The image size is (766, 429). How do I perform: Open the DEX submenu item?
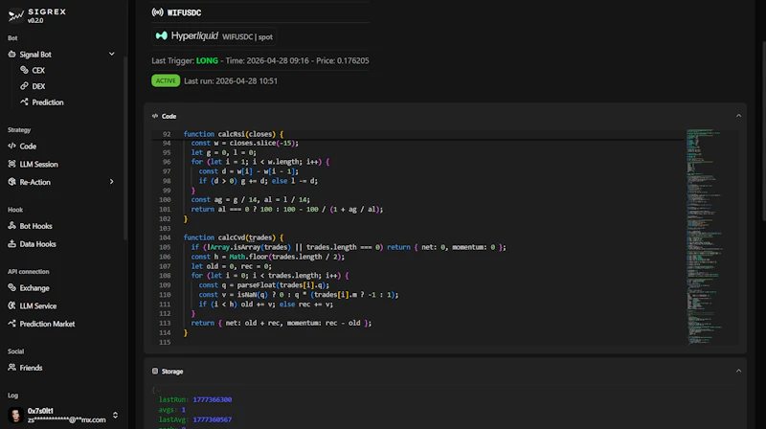point(38,86)
